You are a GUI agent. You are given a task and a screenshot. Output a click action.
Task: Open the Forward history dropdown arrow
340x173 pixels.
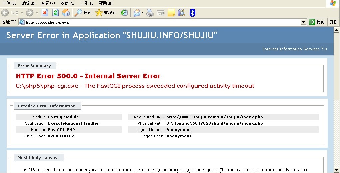click(37, 13)
